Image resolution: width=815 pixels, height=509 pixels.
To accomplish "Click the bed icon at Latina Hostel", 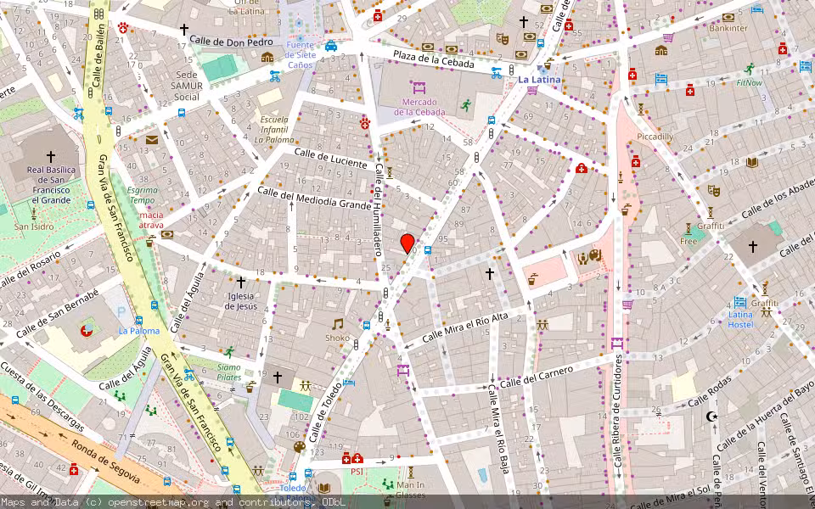I will (740, 302).
